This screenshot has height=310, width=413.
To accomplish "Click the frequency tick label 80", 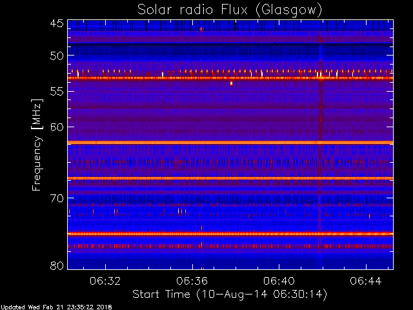I will [x=57, y=265].
